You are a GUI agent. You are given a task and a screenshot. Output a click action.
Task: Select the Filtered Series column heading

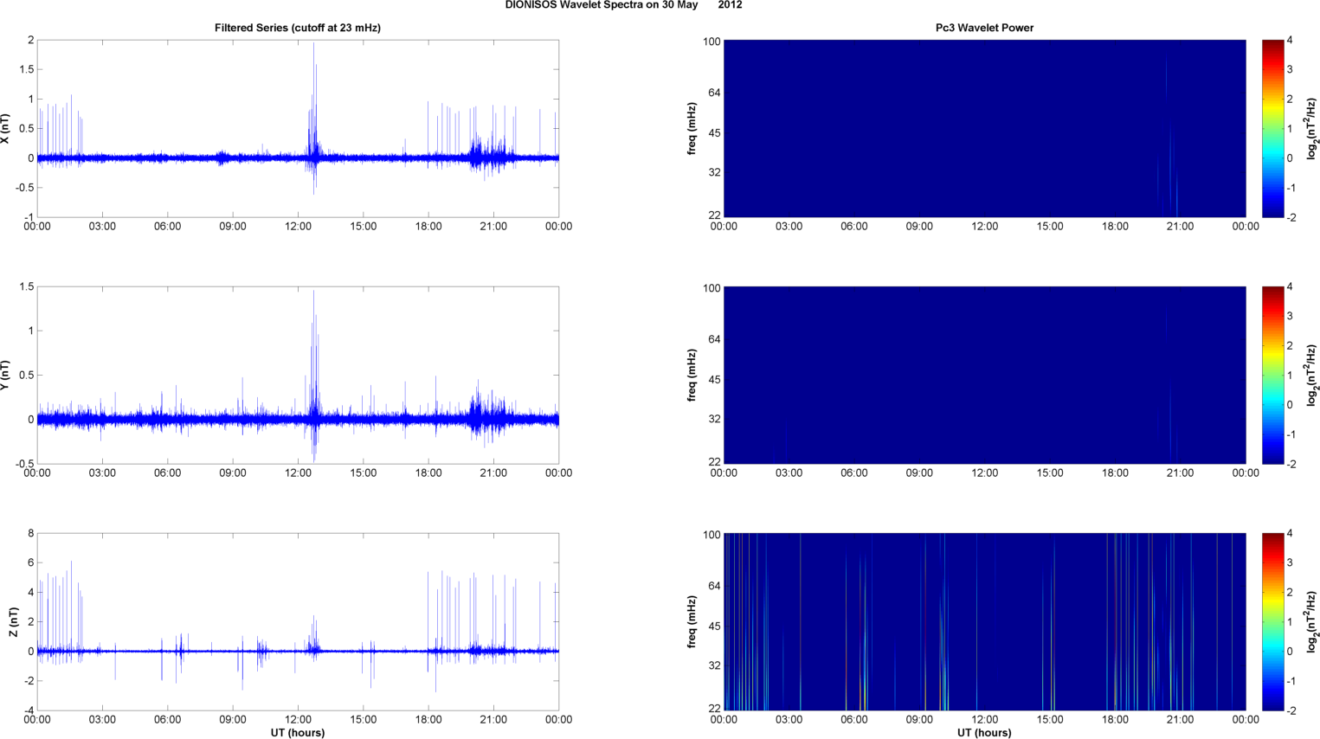[297, 28]
